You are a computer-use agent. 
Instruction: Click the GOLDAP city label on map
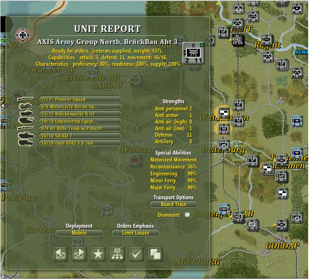pos(282,246)
